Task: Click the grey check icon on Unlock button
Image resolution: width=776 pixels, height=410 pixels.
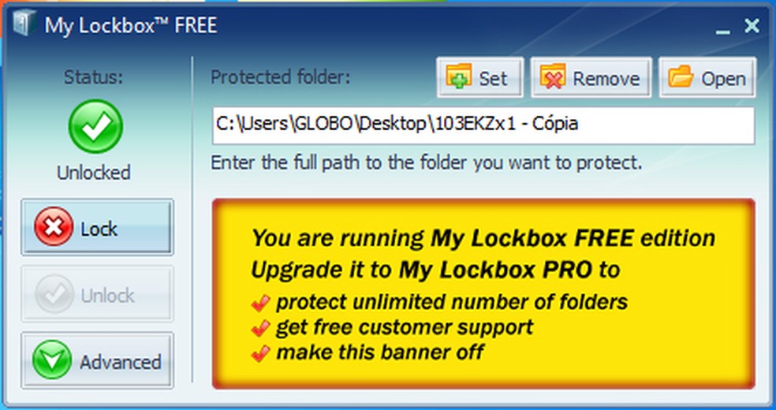Action: pos(54,294)
